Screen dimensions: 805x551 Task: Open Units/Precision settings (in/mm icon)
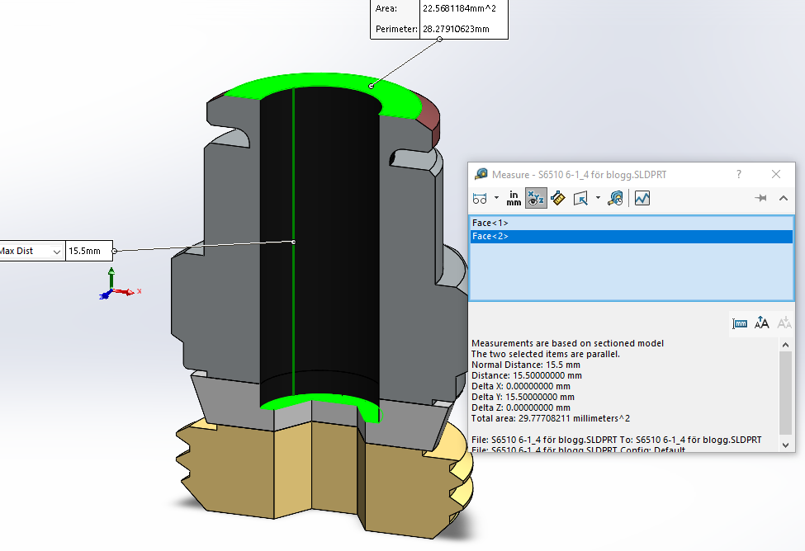(x=514, y=198)
